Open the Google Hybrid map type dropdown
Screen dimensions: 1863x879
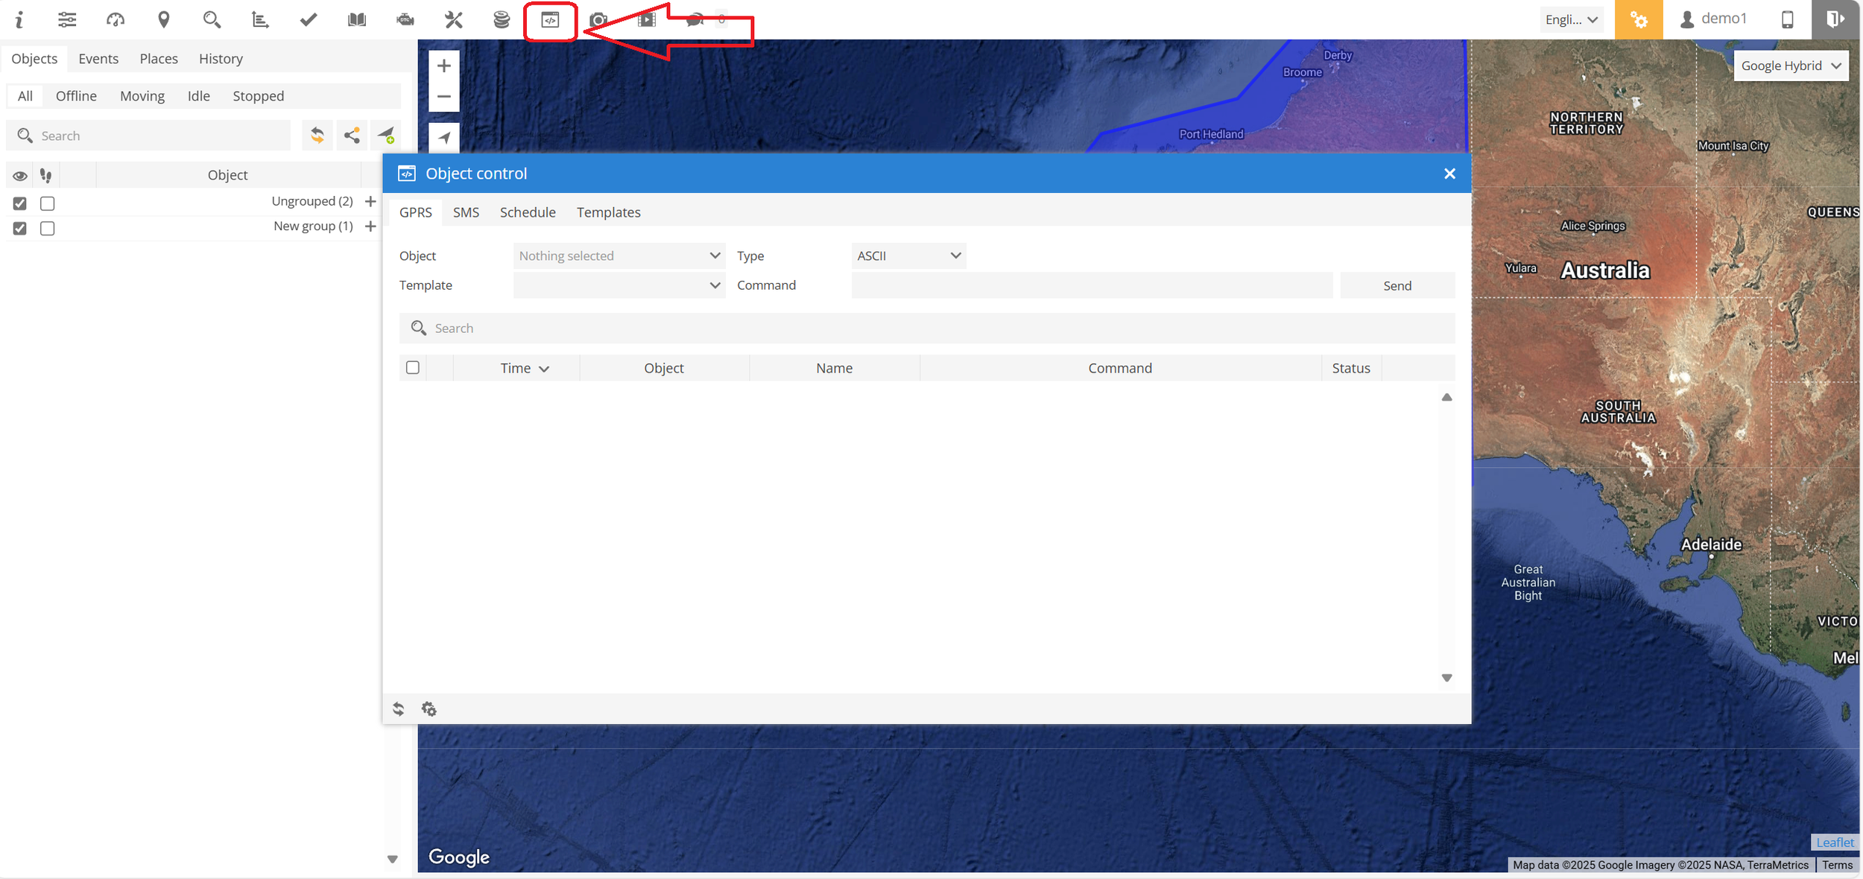coord(1790,66)
